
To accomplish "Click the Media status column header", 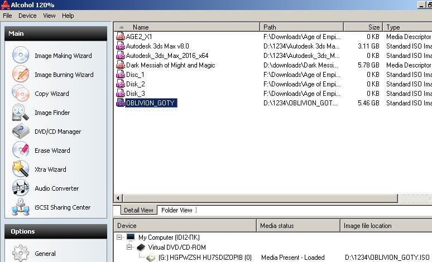I will pos(299,226).
